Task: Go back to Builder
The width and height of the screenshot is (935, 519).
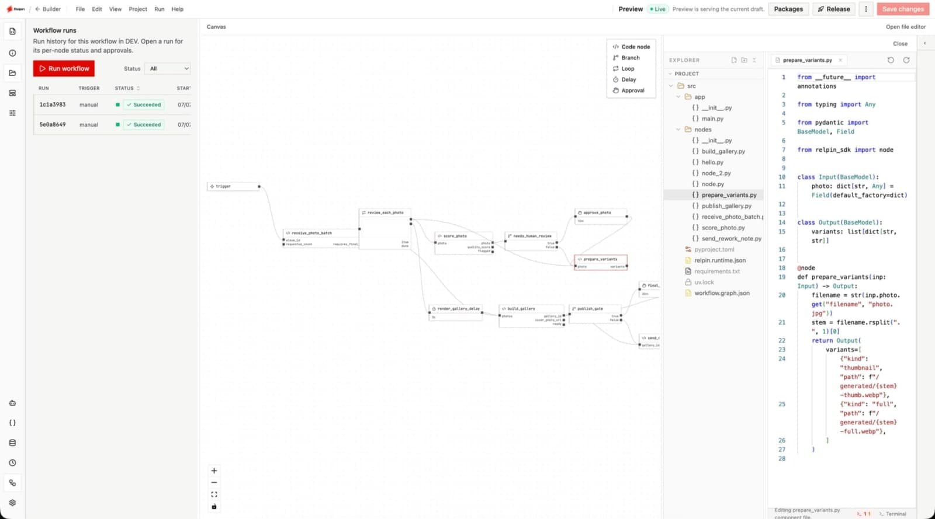Action: click(x=48, y=9)
